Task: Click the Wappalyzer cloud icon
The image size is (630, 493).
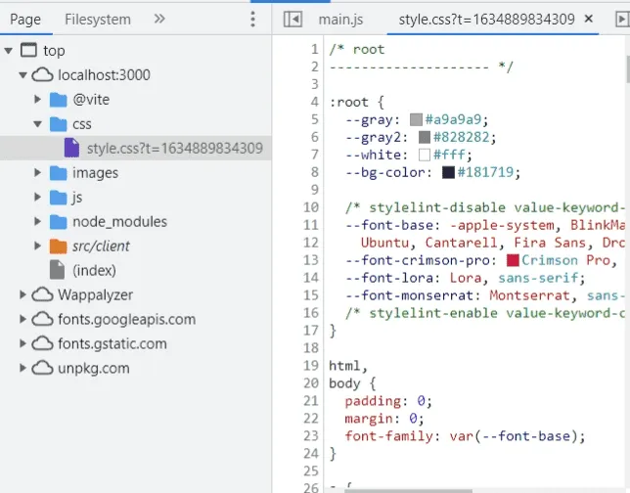Action: 42,294
